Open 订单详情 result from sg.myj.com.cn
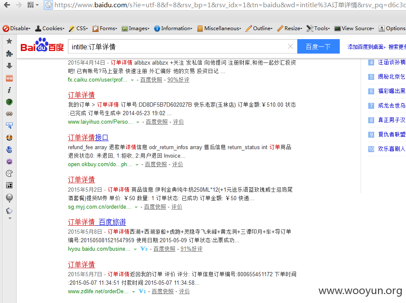Image resolution: width=406 pixels, height=303 pixels. point(81,179)
